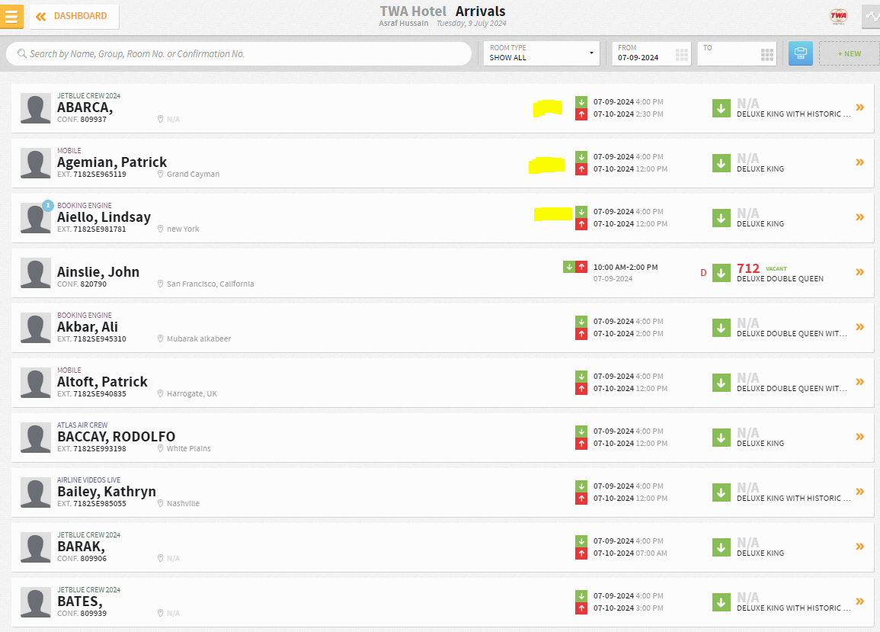Click BATES green arrival arrow icon
The width and height of the screenshot is (880, 632).
click(x=581, y=595)
